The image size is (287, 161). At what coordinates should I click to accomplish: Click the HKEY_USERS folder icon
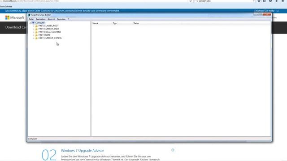36,35
